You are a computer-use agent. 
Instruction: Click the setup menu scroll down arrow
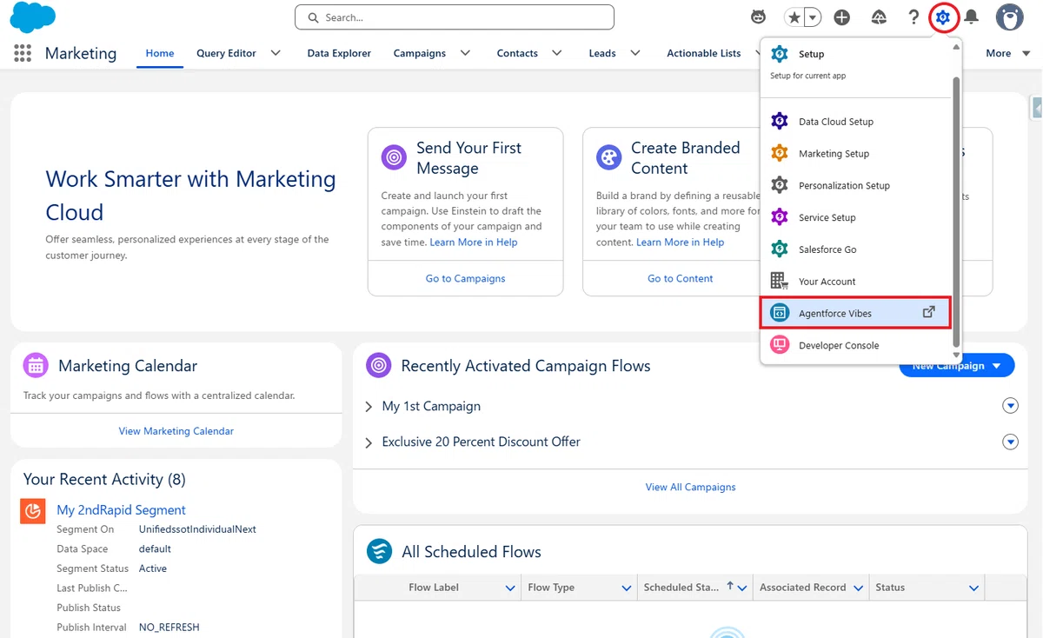[957, 355]
